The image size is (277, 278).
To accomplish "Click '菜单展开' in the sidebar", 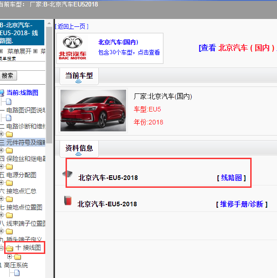I will [x=19, y=51].
